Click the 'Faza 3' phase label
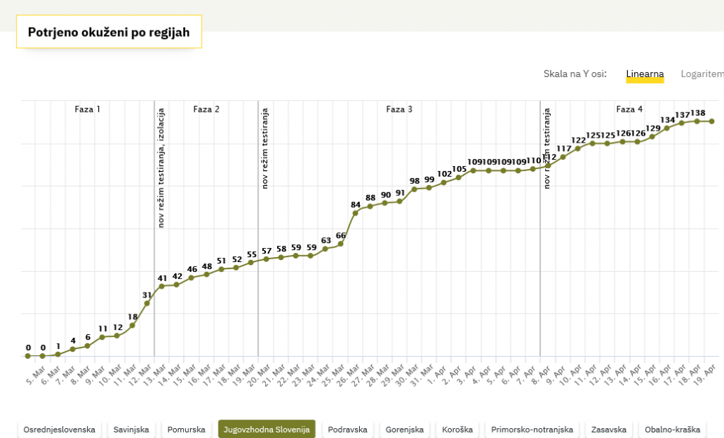This screenshot has width=724, height=438. pos(399,109)
